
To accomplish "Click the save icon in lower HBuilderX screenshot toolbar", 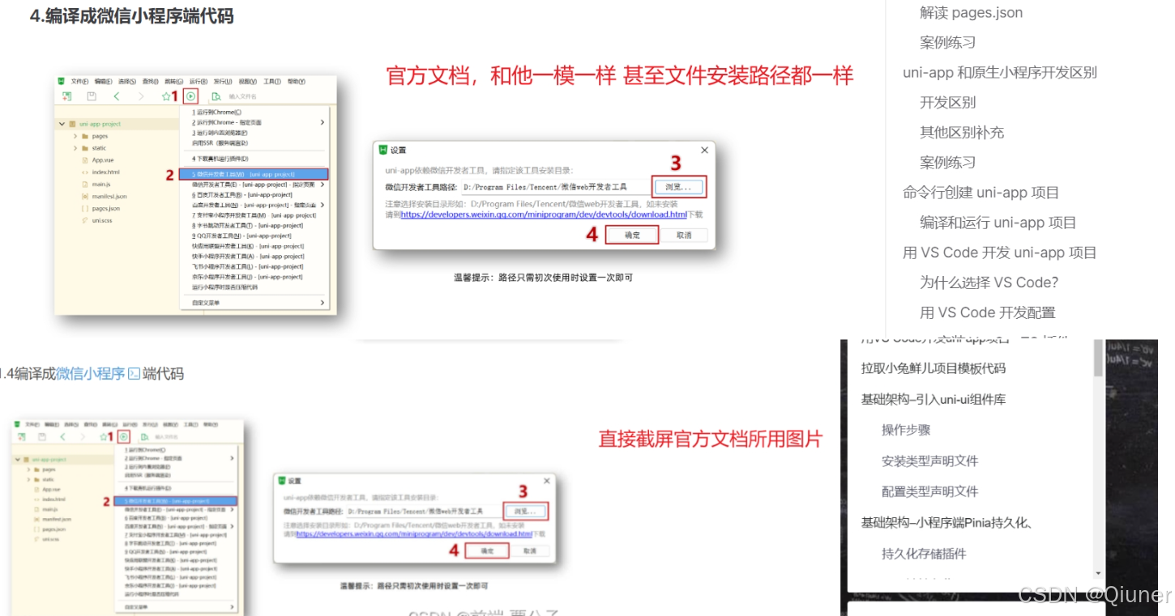I will tap(42, 436).
